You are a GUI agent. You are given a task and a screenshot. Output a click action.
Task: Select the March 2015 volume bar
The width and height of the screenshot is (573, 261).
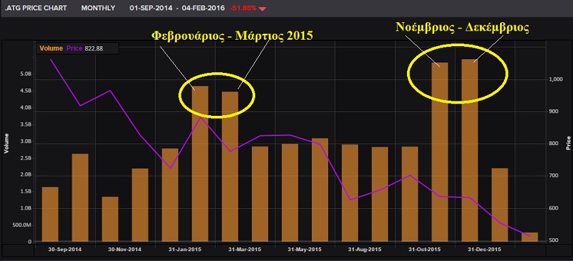[x=230, y=166]
